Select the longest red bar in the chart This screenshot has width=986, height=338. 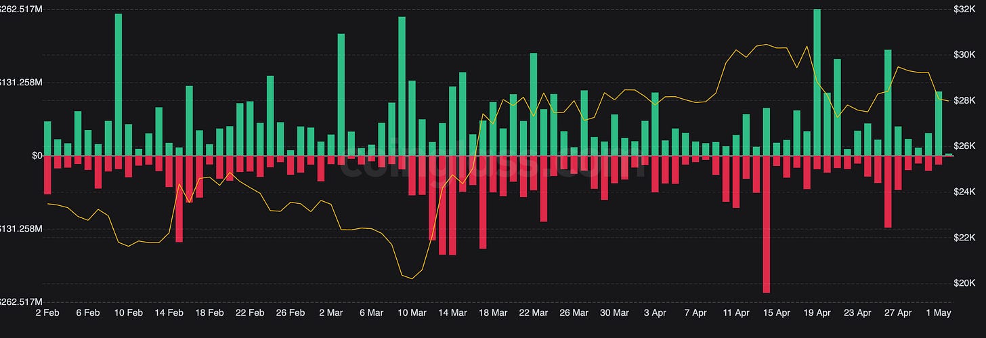tap(766, 224)
